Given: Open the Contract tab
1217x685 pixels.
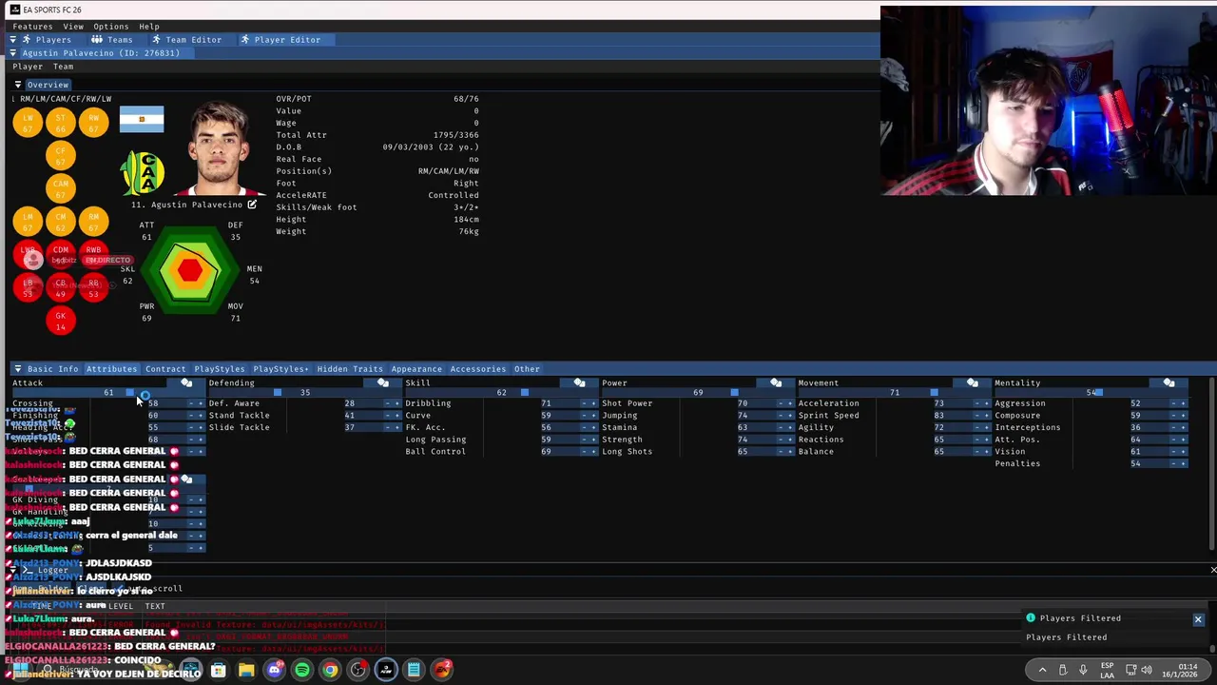Looking at the screenshot, I should click(165, 369).
